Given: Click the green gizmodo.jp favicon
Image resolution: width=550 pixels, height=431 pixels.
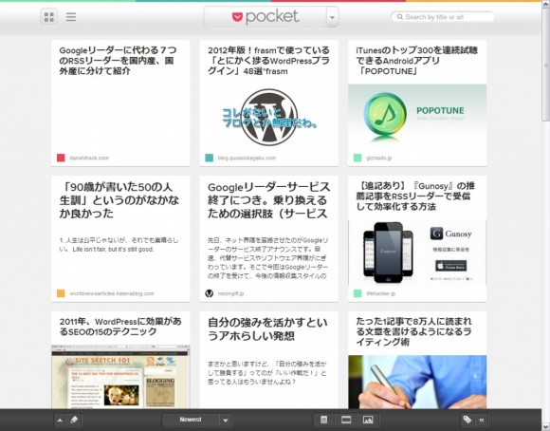Looking at the screenshot, I should tap(357, 158).
